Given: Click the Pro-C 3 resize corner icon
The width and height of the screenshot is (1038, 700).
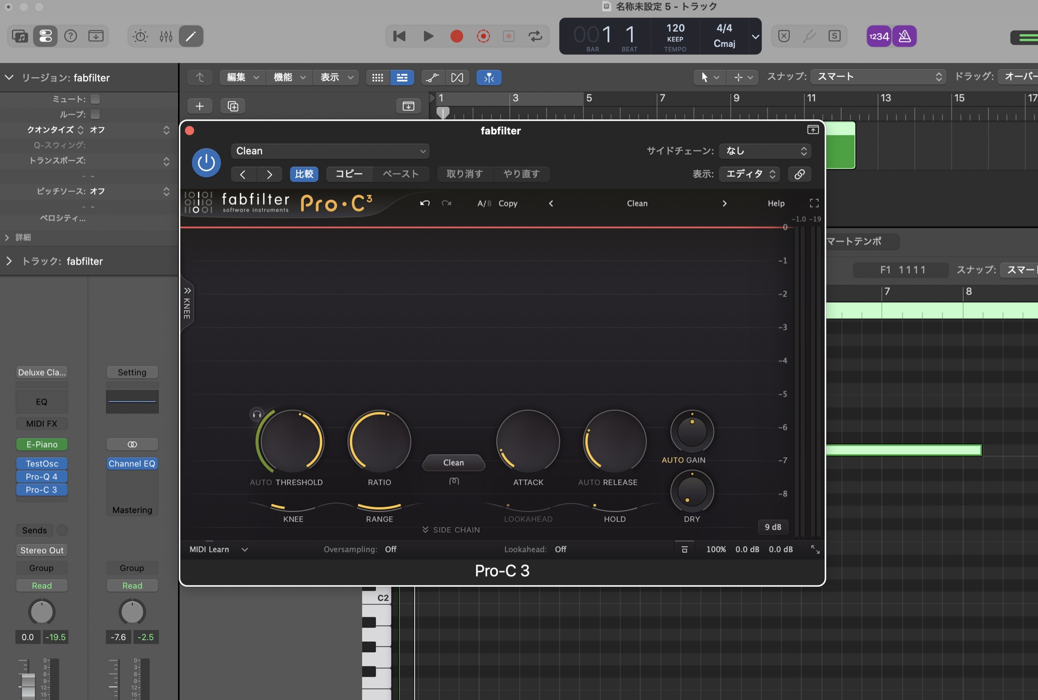Looking at the screenshot, I should pyautogui.click(x=815, y=549).
